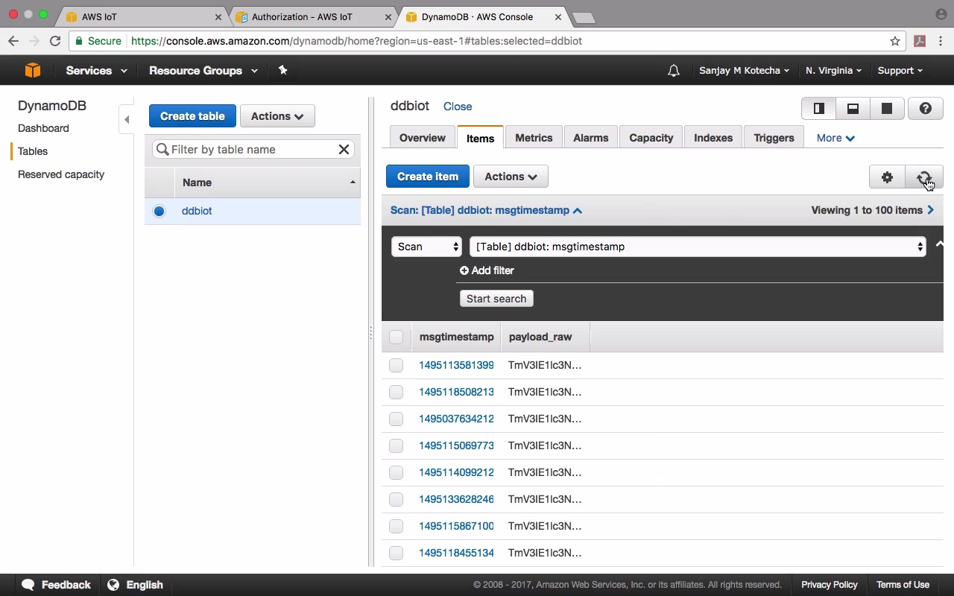The height and width of the screenshot is (596, 954).
Task: Click the Filter by table name field
Action: click(253, 150)
